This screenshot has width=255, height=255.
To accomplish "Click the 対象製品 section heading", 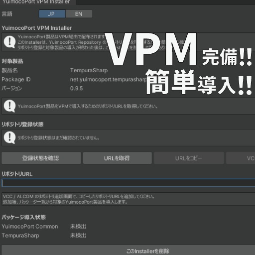I will [x=12, y=61].
